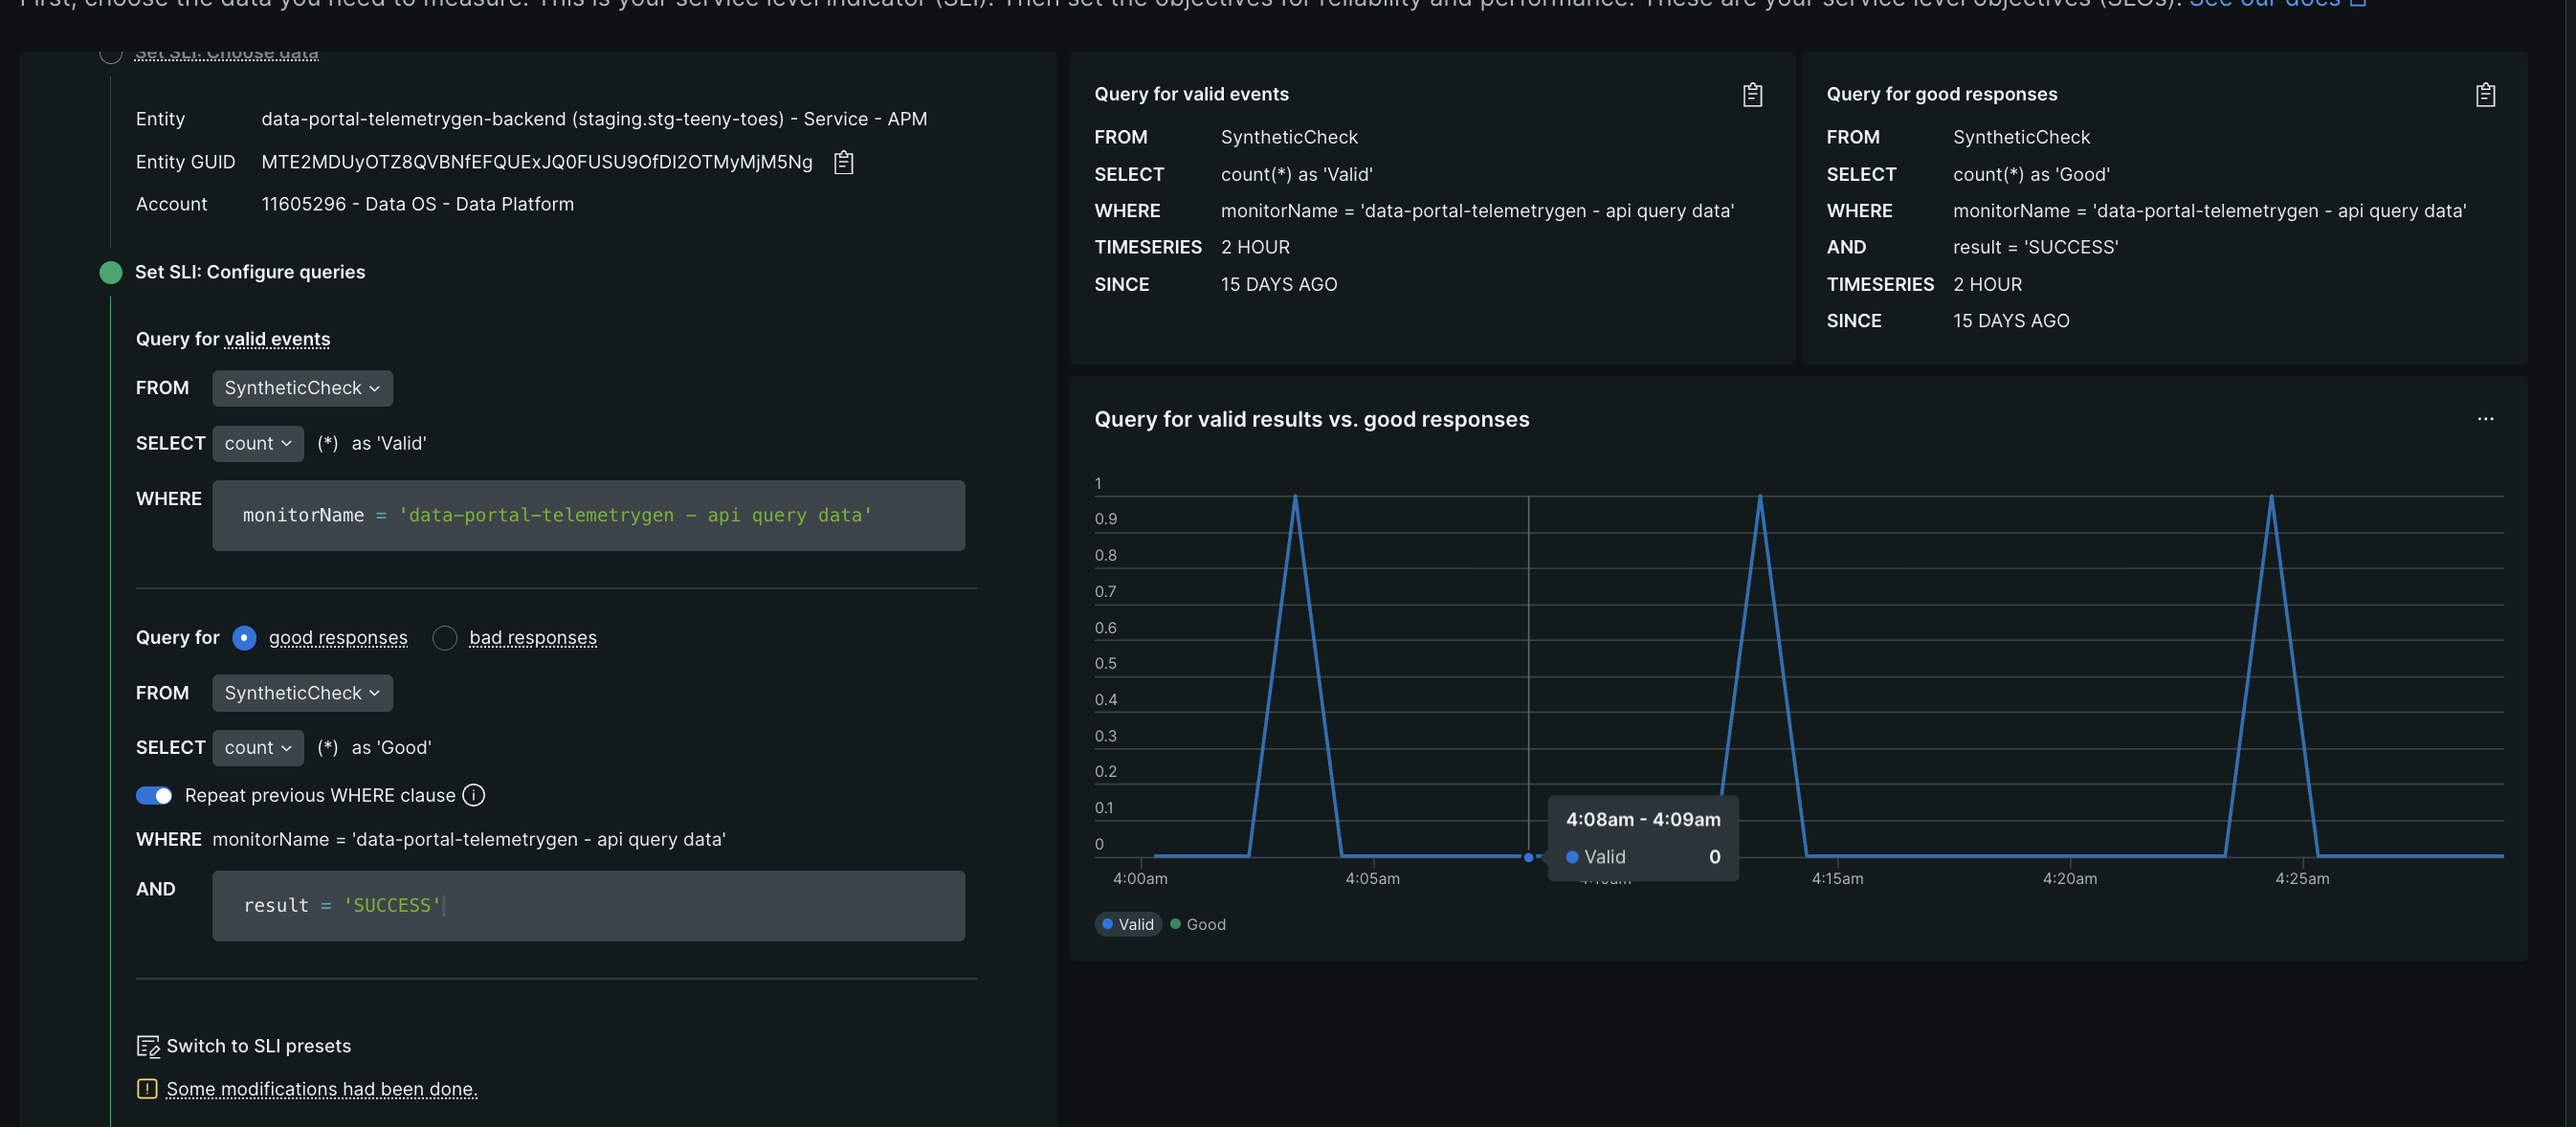
Task: Copy the valid events query
Action: [x=1752, y=95]
